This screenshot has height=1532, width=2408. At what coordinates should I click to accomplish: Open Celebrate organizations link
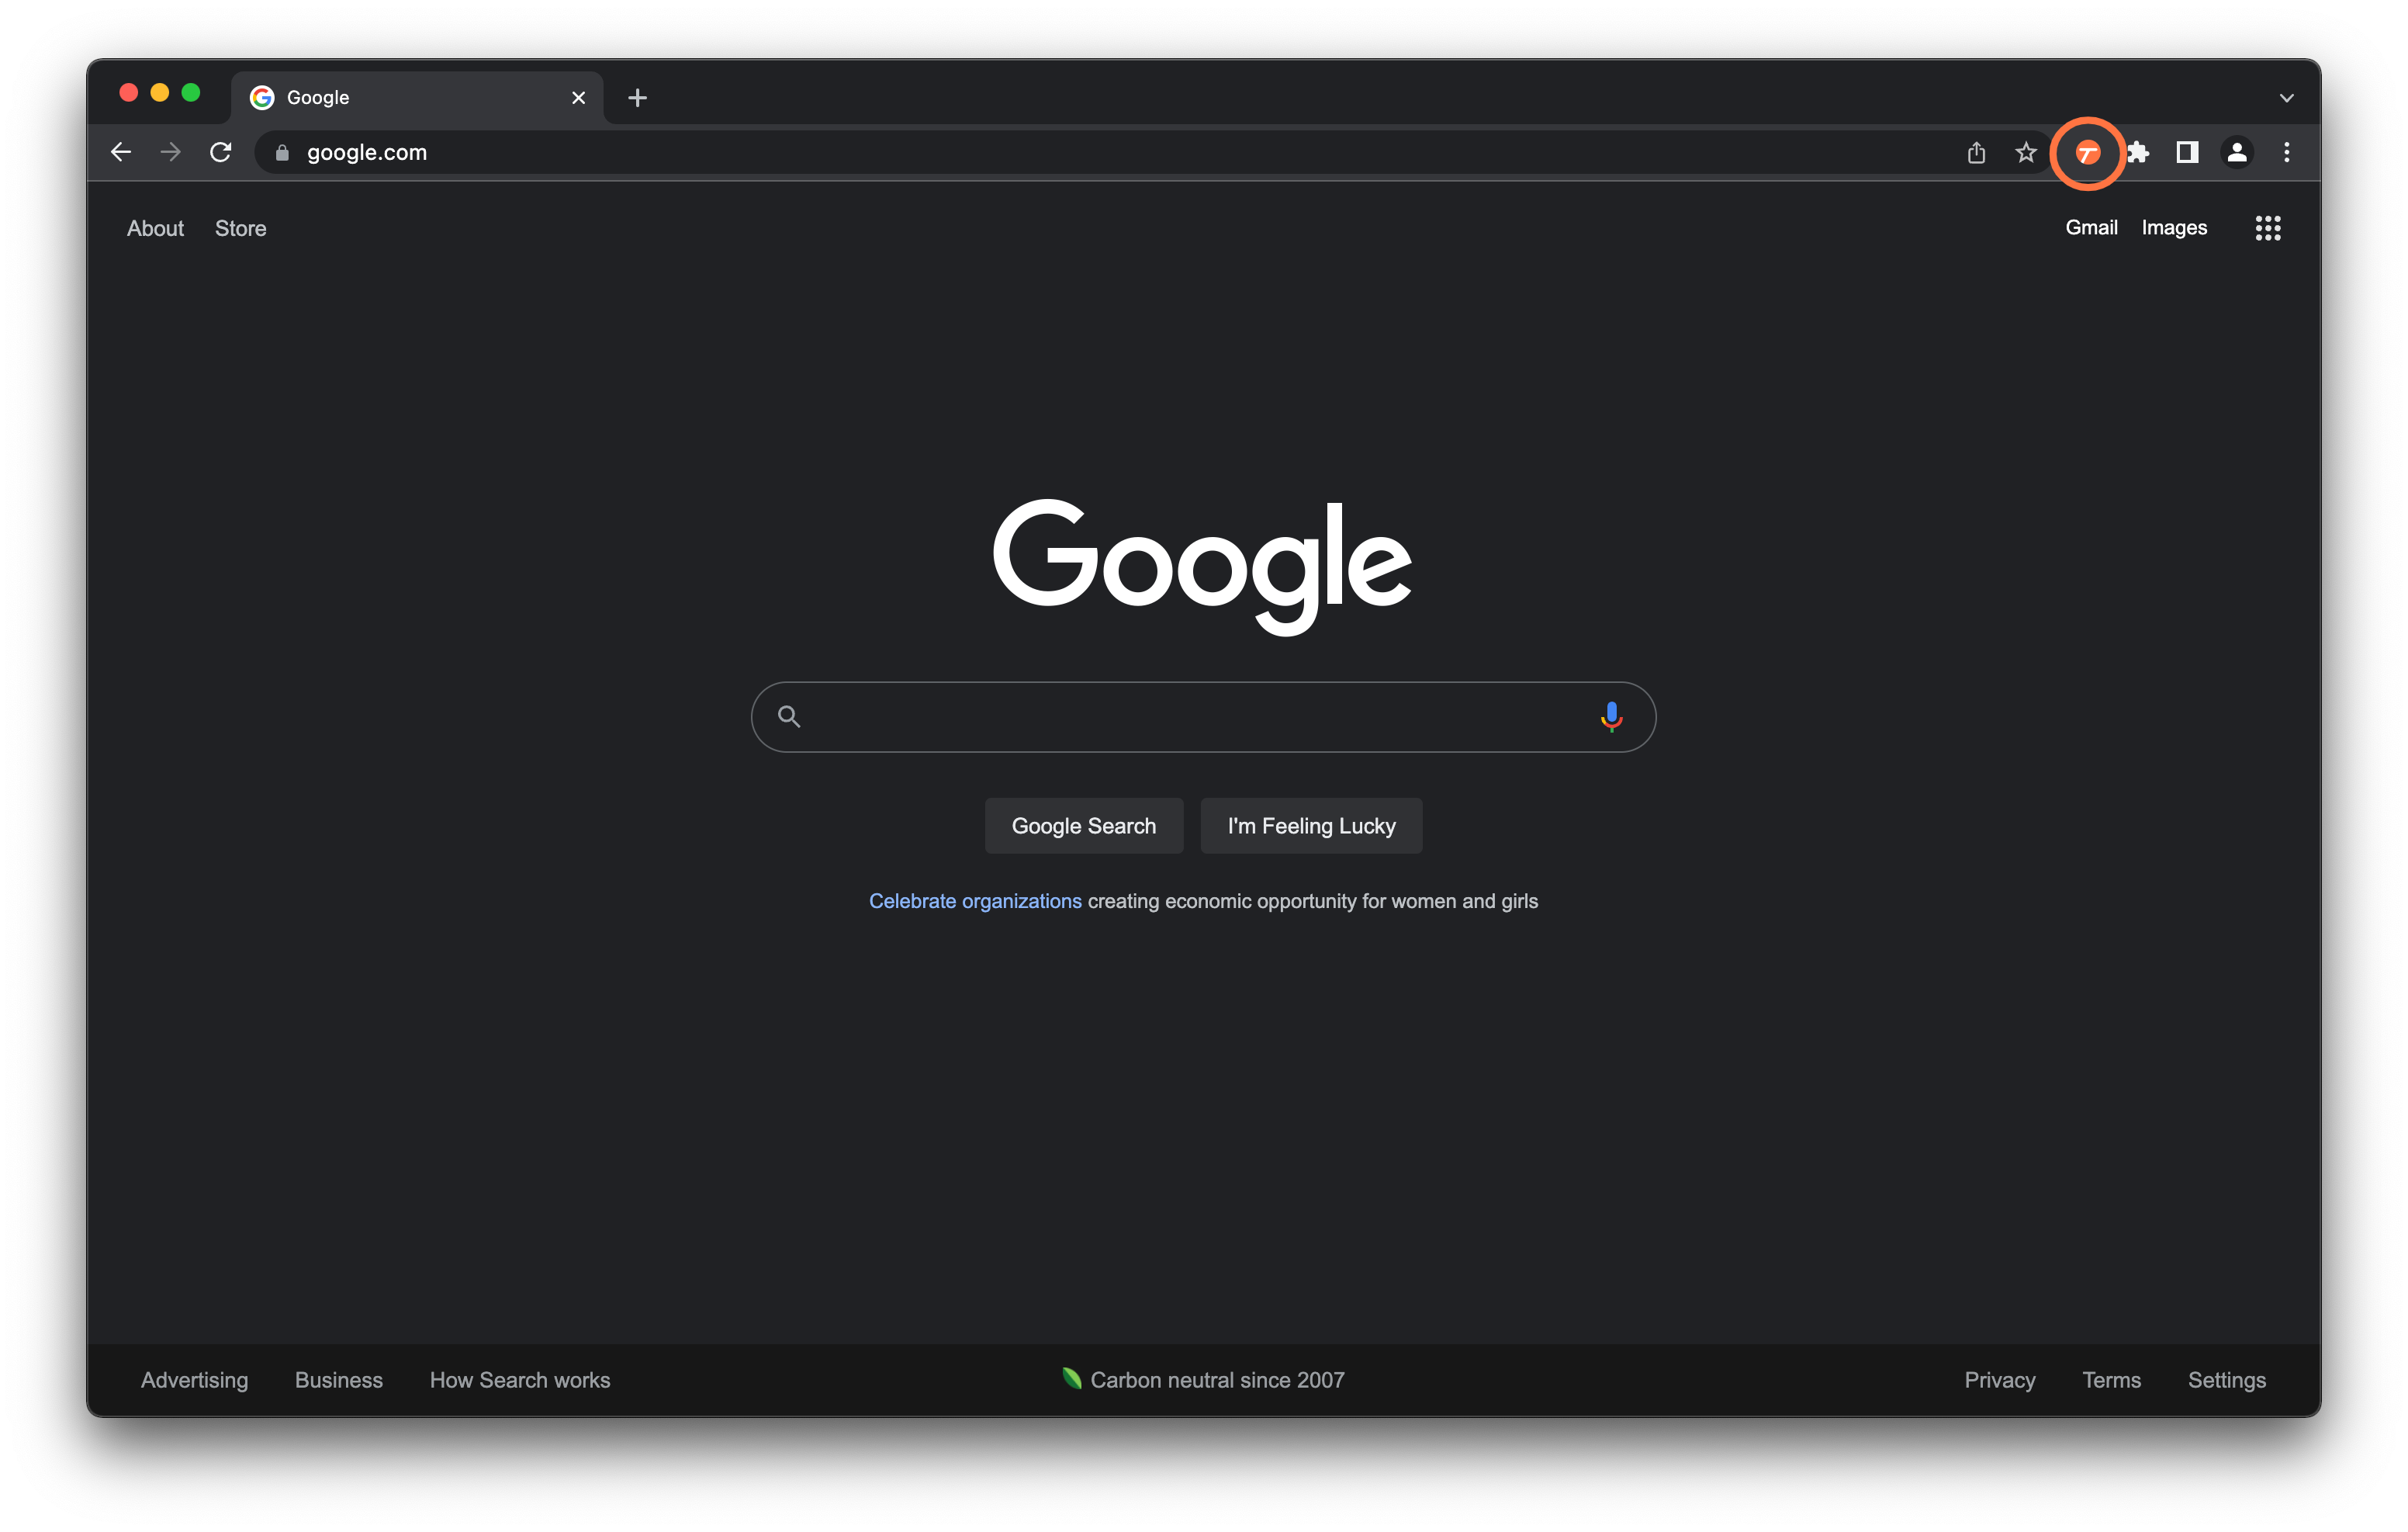point(975,900)
